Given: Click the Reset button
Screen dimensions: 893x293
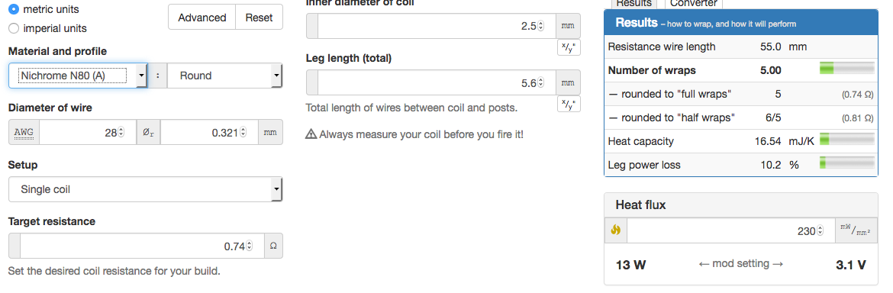Looking at the screenshot, I should point(260,18).
